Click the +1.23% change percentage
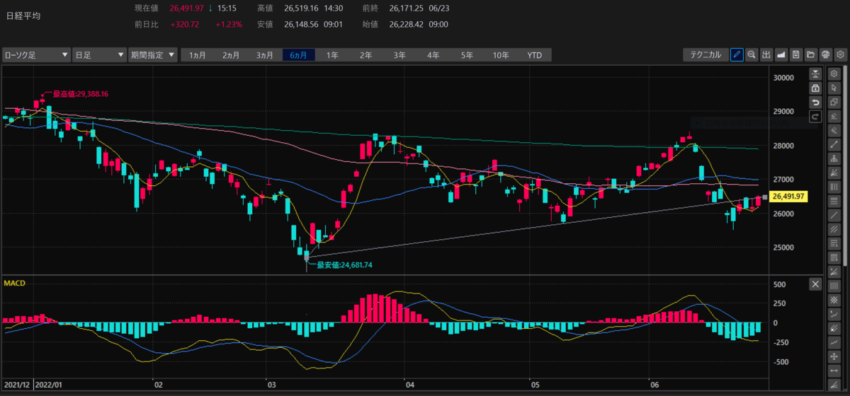This screenshot has height=396, width=850. (229, 24)
